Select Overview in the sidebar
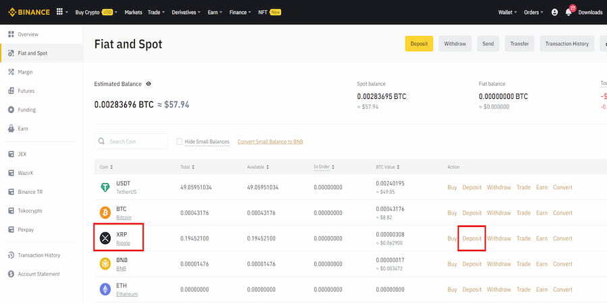The height and width of the screenshot is (303, 607). [28, 34]
